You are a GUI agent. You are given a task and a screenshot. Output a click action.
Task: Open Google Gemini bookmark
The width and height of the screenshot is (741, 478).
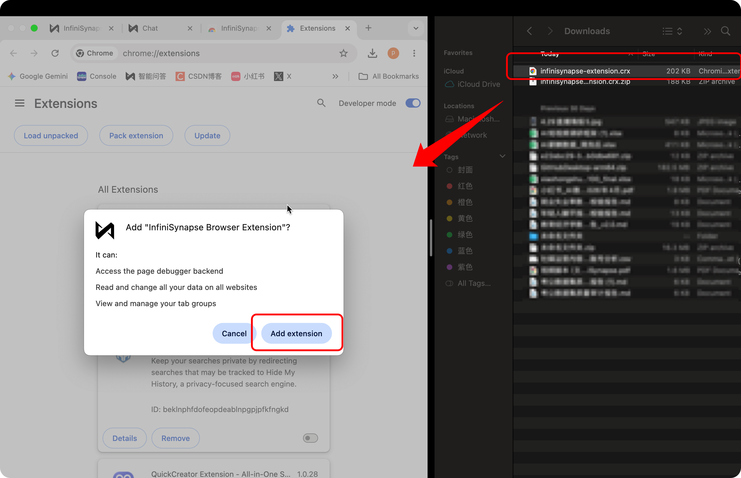[38, 76]
